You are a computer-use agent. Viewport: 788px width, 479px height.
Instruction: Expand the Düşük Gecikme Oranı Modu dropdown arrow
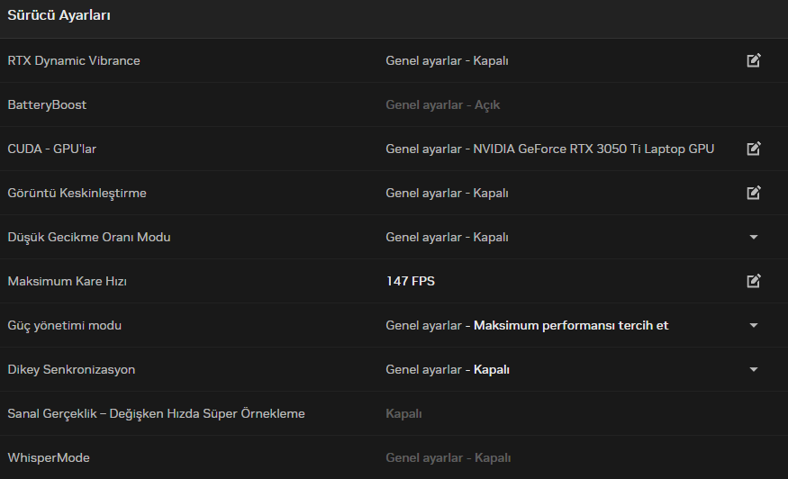tap(754, 237)
